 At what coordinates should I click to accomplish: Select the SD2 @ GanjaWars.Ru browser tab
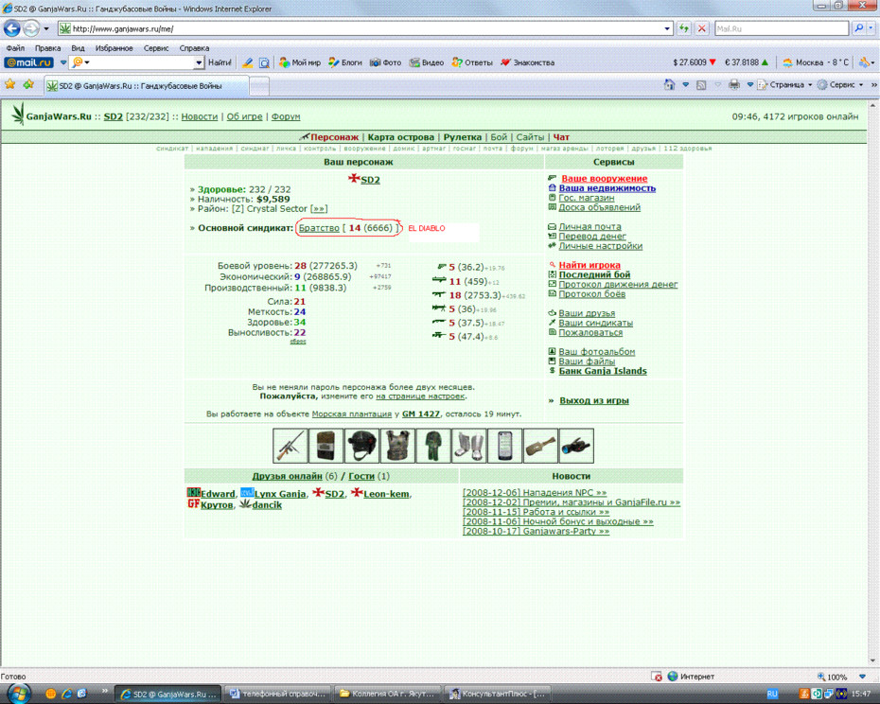pyautogui.click(x=147, y=86)
